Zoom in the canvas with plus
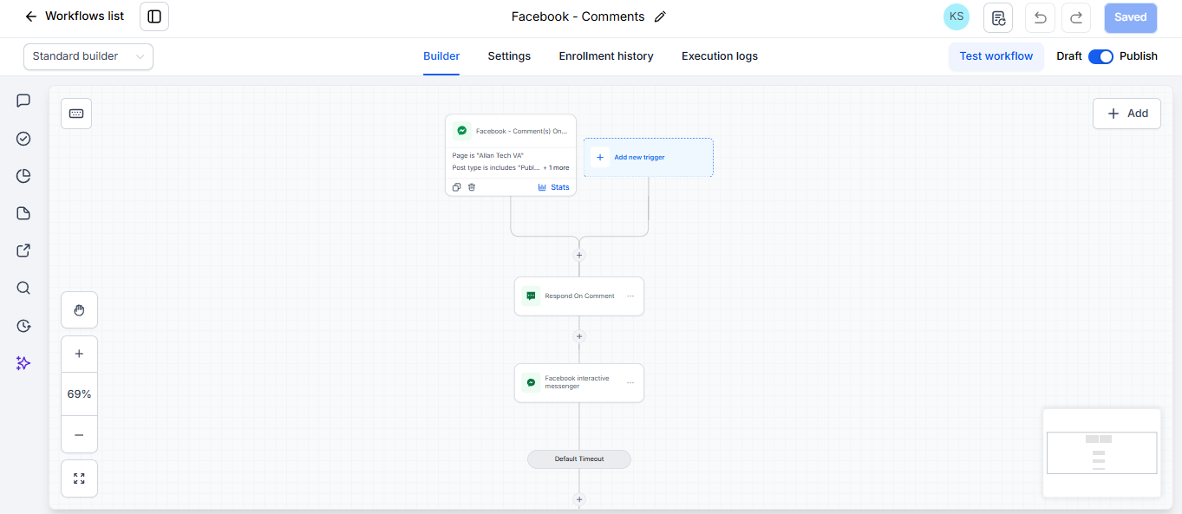 [x=79, y=354]
